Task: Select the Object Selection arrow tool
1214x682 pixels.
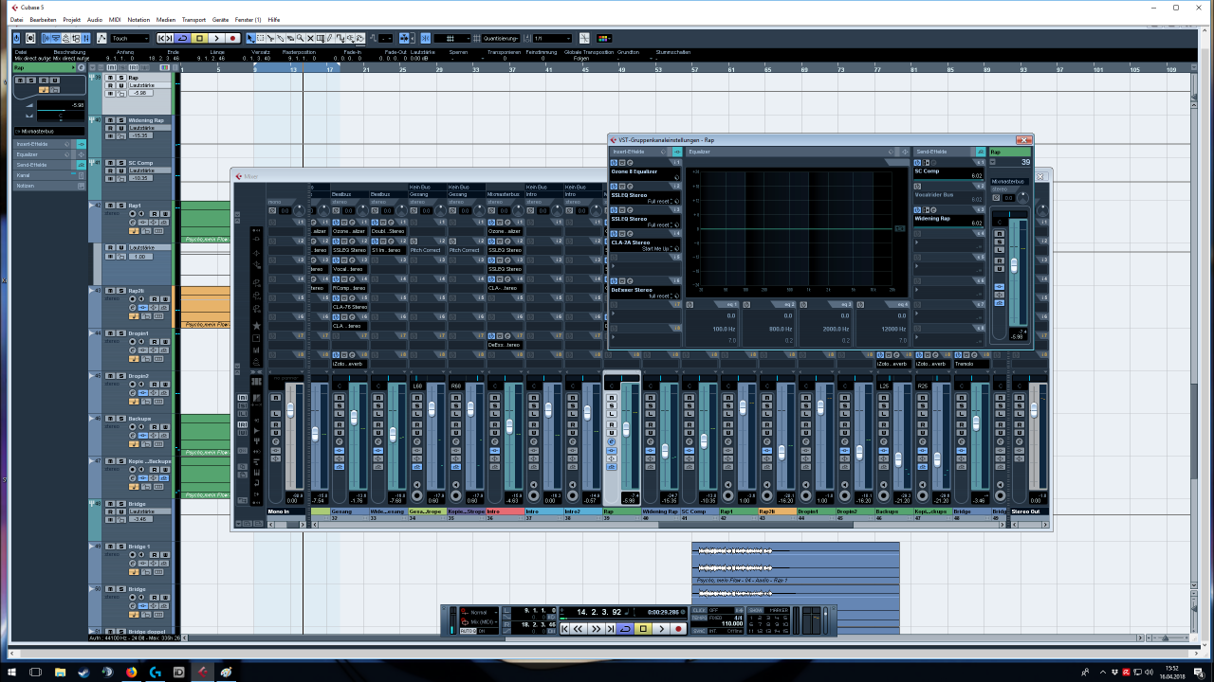Action: pyautogui.click(x=251, y=39)
